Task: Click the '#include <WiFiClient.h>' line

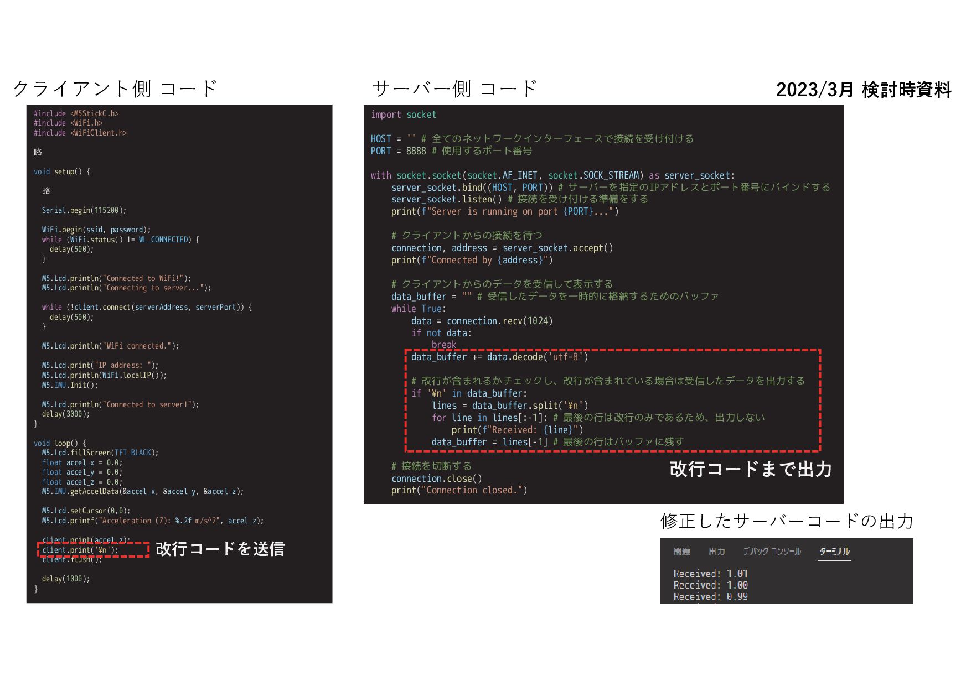Action: 80,133
